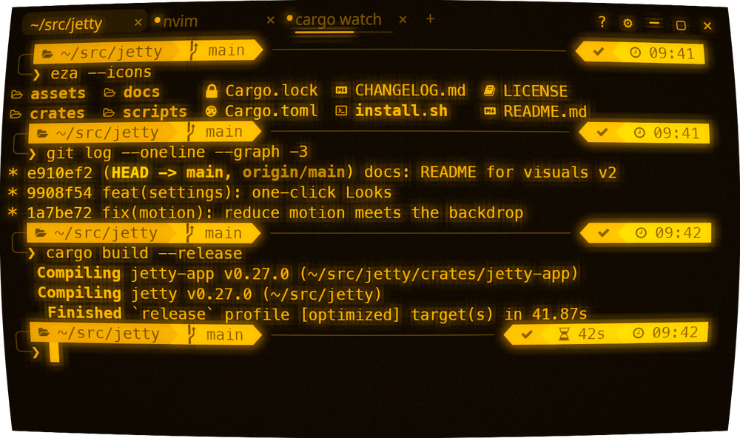This screenshot has width=740, height=438.
Task: Click the scripts directory name
Action: click(155, 112)
